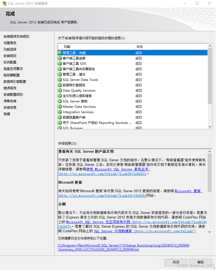The width and height of the screenshot is (216, 270).
Task: Select the 管理工具 - 基本 row
Action: [133, 74]
